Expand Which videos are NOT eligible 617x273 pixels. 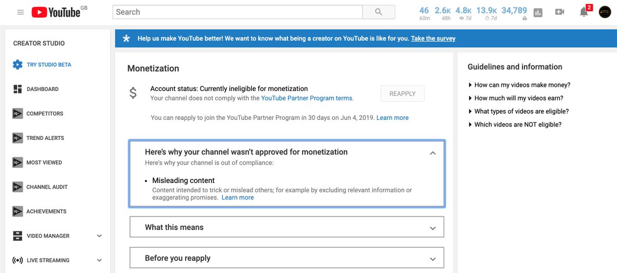515,124
